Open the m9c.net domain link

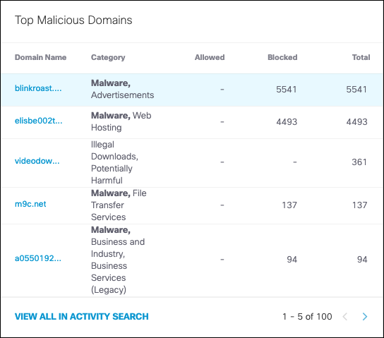(x=30, y=204)
